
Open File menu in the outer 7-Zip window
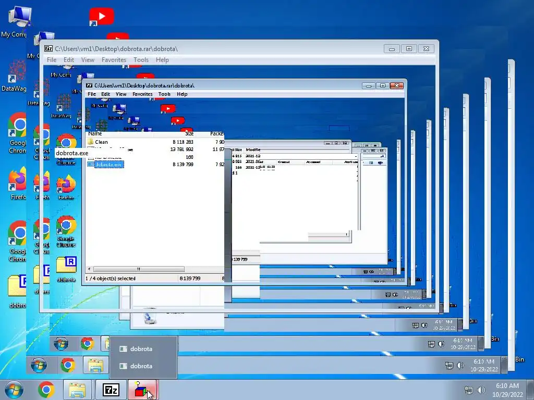[52, 60]
